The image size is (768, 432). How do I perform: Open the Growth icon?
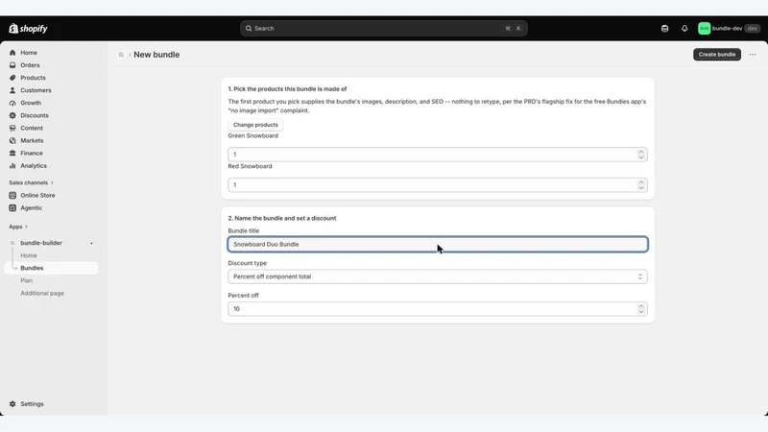(x=12, y=103)
